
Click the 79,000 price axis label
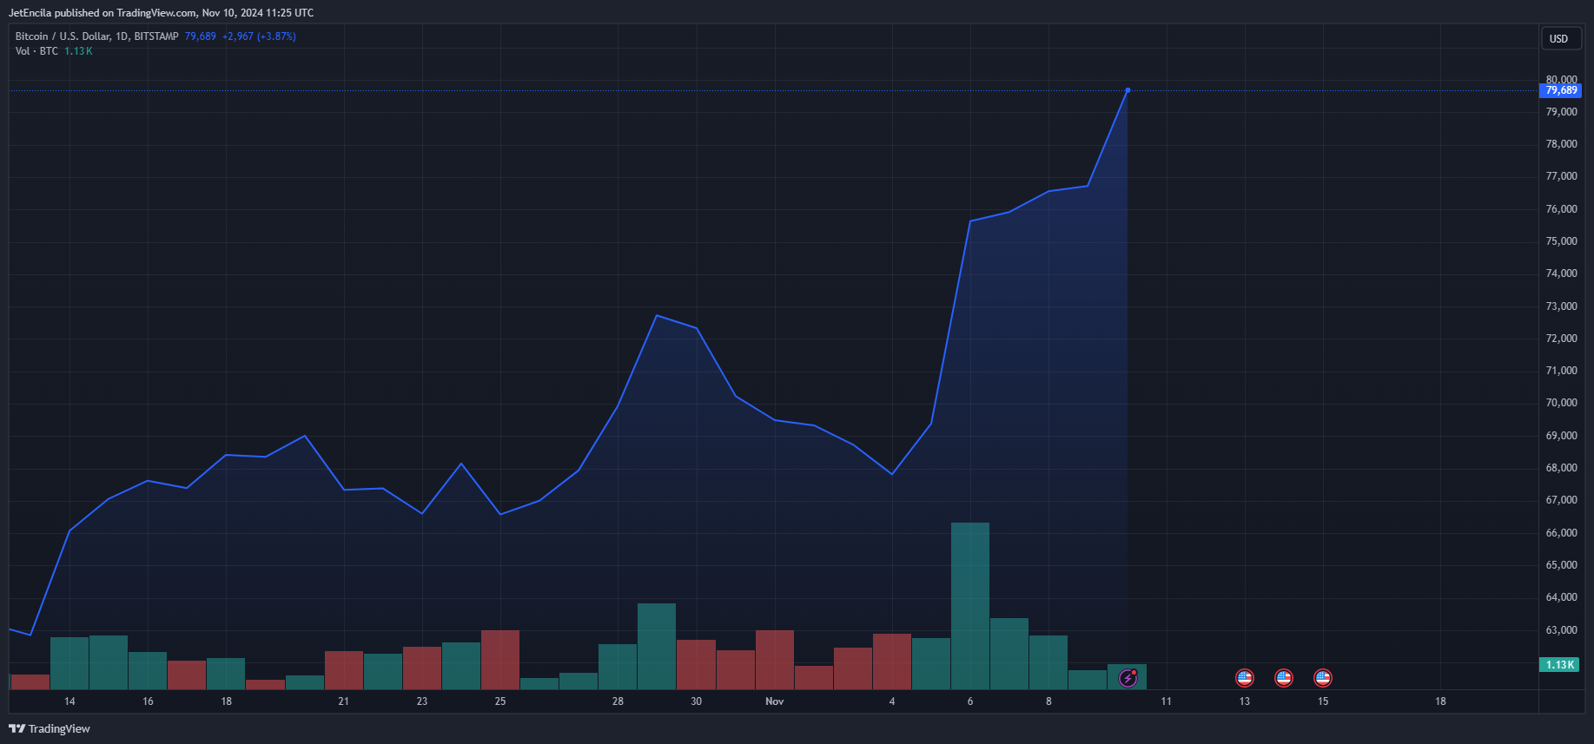[1562, 112]
